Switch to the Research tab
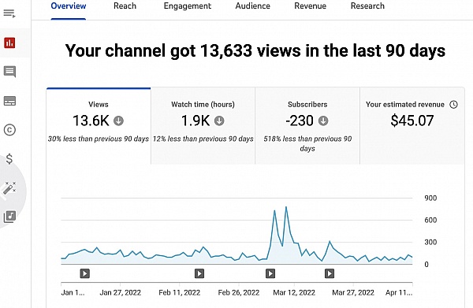Image resolution: width=473 pixels, height=308 pixels. click(367, 6)
